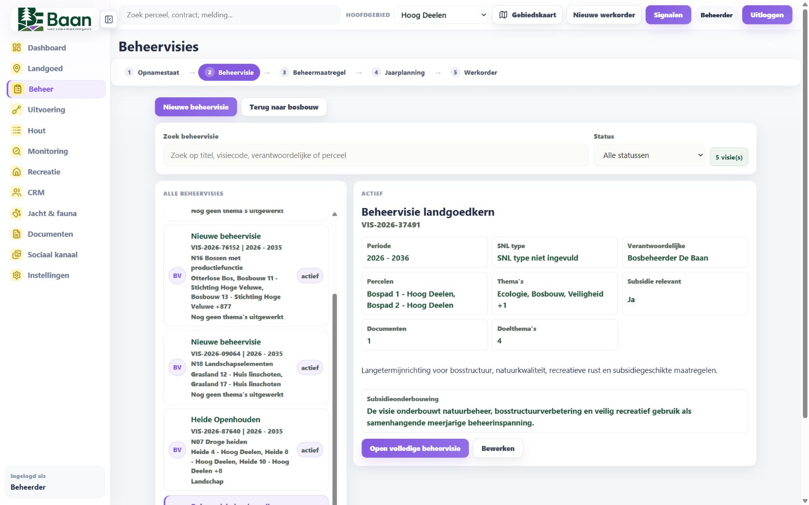Open Uitvoering using its tool icon
This screenshot has height=505, width=809.
(17, 110)
